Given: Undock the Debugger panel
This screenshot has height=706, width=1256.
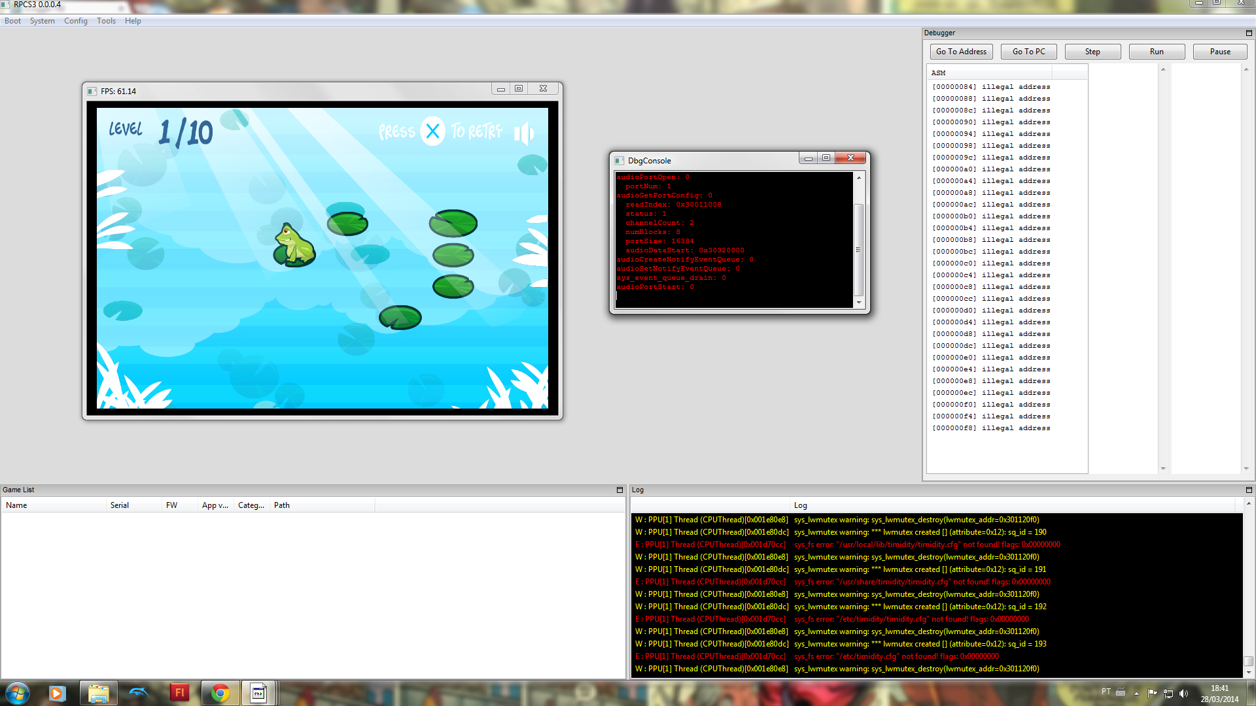Looking at the screenshot, I should (1248, 33).
